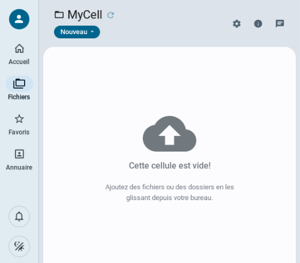The width and height of the screenshot is (300, 263).
Task: Refresh MyCell with the reload icon
Action: (x=110, y=15)
